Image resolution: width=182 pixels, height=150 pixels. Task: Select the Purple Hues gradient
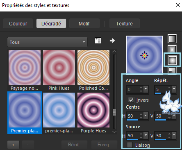click(x=93, y=110)
